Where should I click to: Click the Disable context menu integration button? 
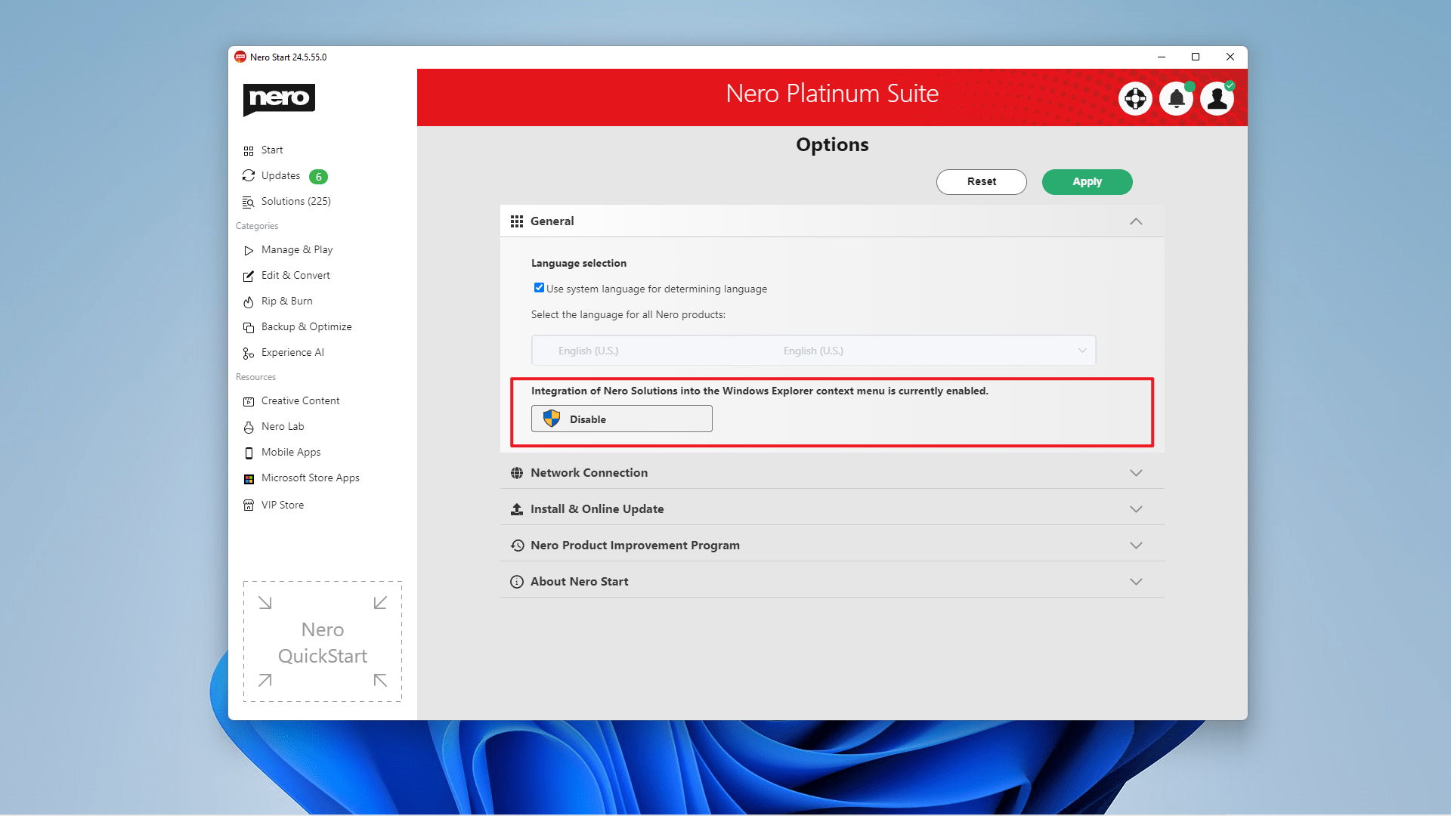[x=622, y=419]
